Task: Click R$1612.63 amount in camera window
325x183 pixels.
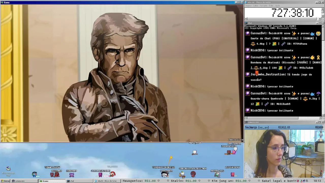Action: coord(284,127)
